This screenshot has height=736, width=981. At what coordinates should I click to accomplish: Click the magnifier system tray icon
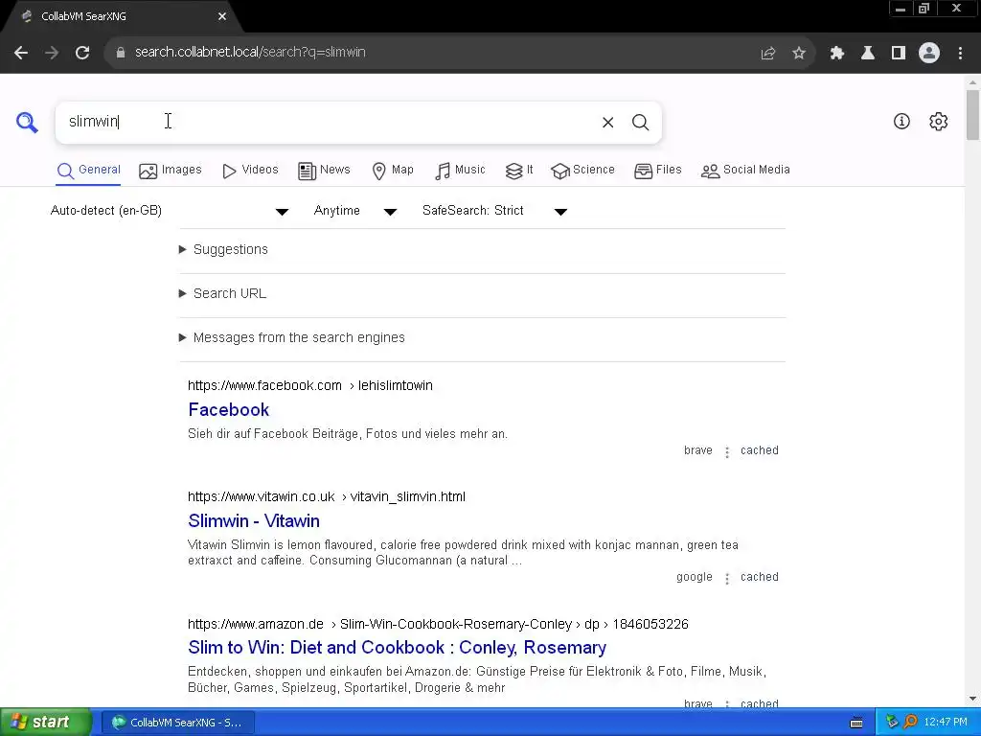[910, 723]
